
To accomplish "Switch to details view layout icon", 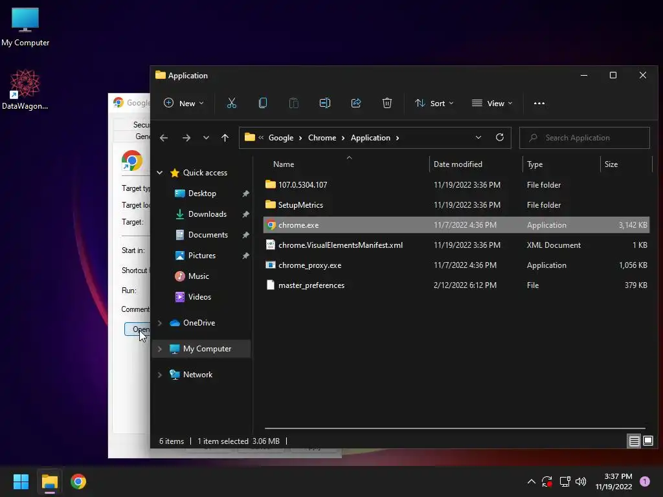I will [634, 441].
